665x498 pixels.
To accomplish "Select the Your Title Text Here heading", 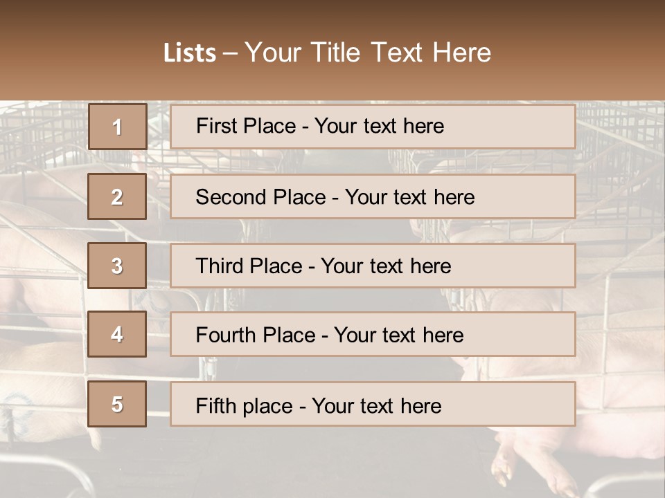I will 368,53.
